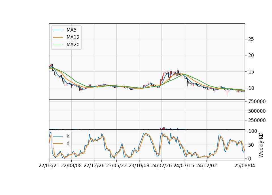Image resolution: width=272 pixels, height=195 pixels.
Task: Click the volume axis value 500000
Action: [x=257, y=111]
